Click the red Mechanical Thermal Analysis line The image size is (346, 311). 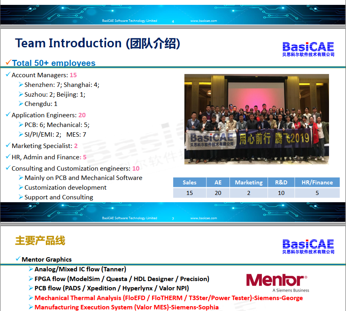(168, 298)
